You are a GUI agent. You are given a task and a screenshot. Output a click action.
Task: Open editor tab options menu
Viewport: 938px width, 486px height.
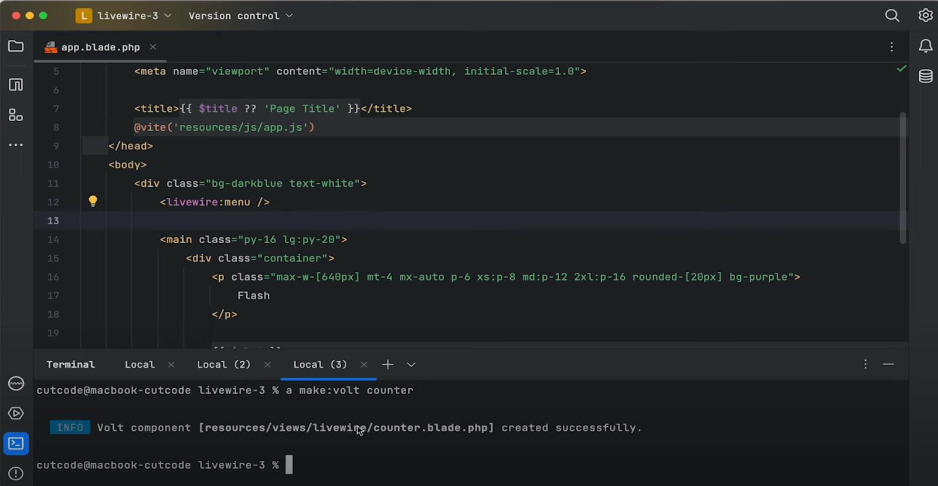892,47
